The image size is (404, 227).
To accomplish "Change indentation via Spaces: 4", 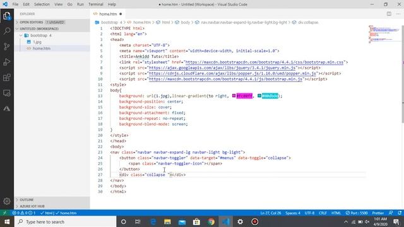I will pyautogui.click(x=293, y=213).
